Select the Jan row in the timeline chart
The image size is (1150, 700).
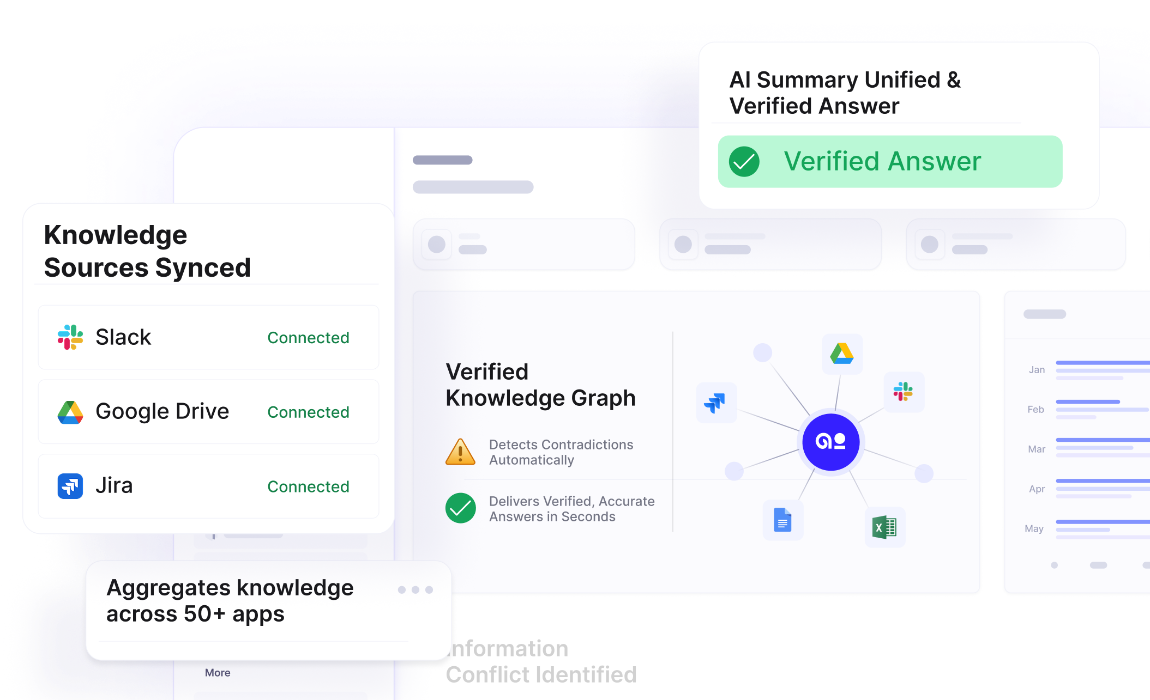point(1088,370)
